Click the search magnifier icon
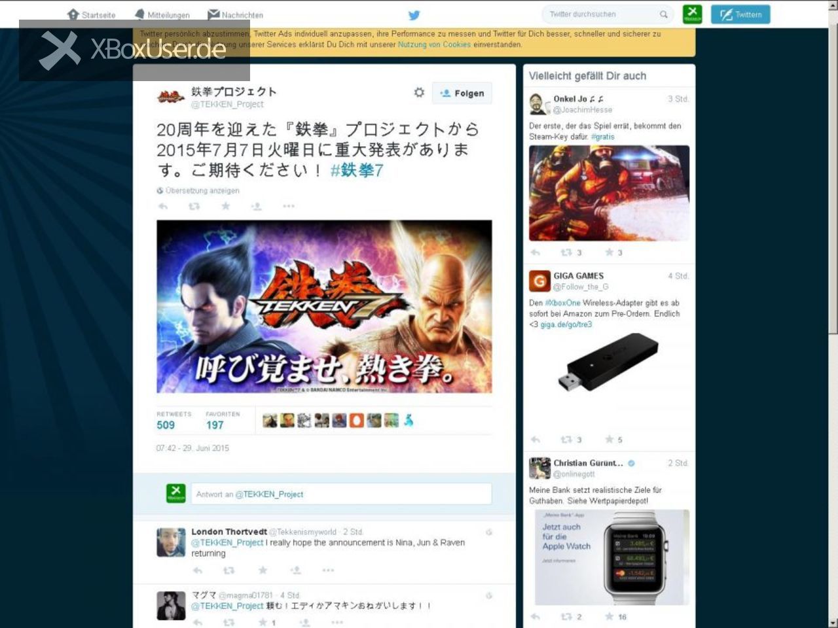 664,14
